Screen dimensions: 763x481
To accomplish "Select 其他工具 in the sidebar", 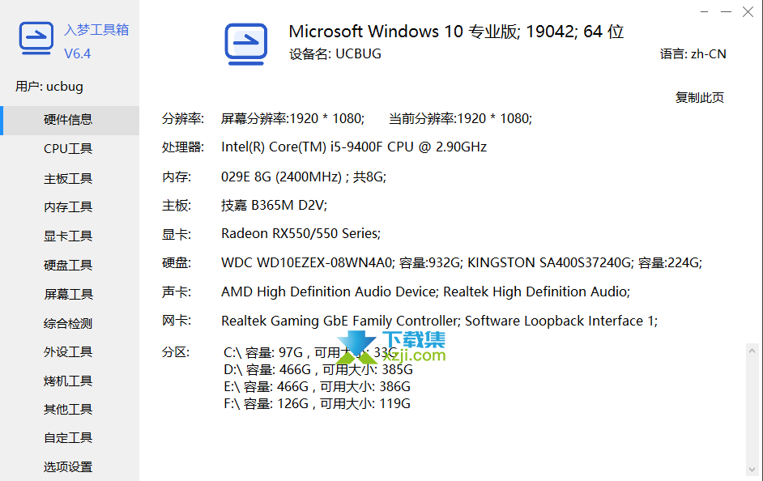I will coord(70,410).
